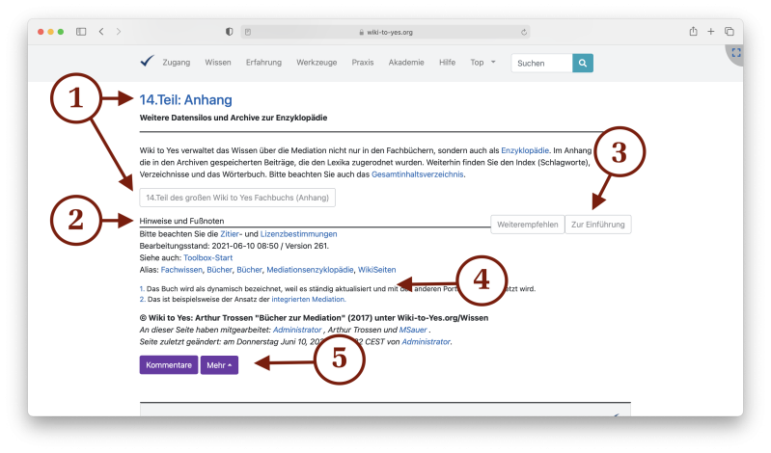
Task: Click the fullscreen icon in the top-right corner
Action: [735, 53]
